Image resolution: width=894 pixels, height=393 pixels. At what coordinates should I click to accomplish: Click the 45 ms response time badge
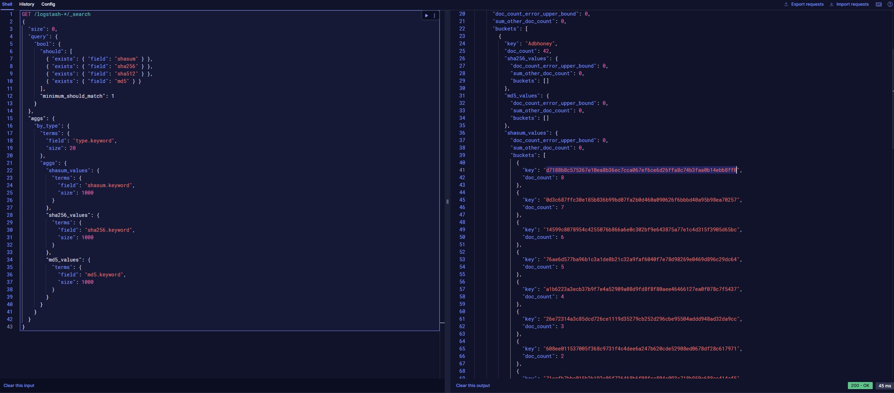884,386
